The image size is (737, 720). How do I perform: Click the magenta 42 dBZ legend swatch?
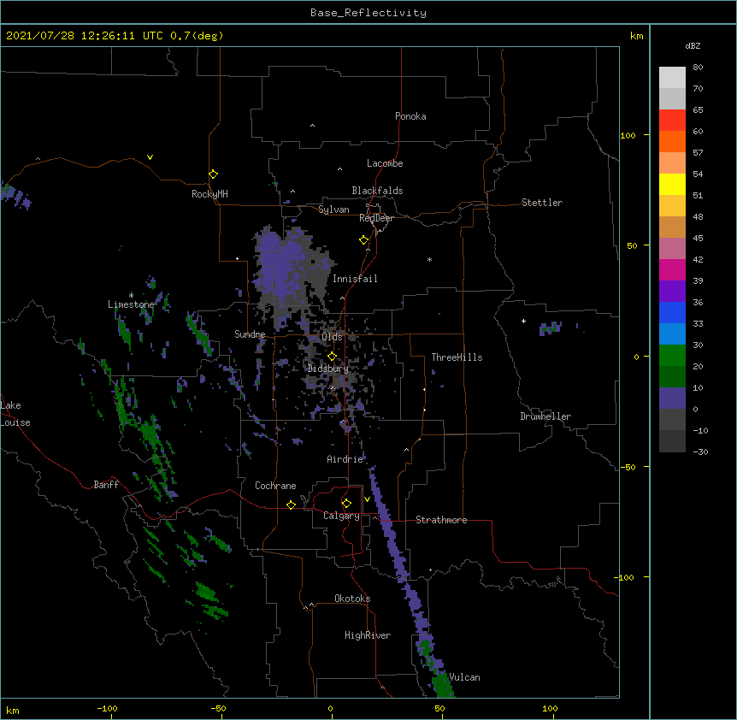click(x=672, y=269)
